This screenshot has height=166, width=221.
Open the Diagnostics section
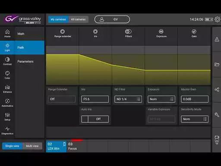tap(7, 131)
